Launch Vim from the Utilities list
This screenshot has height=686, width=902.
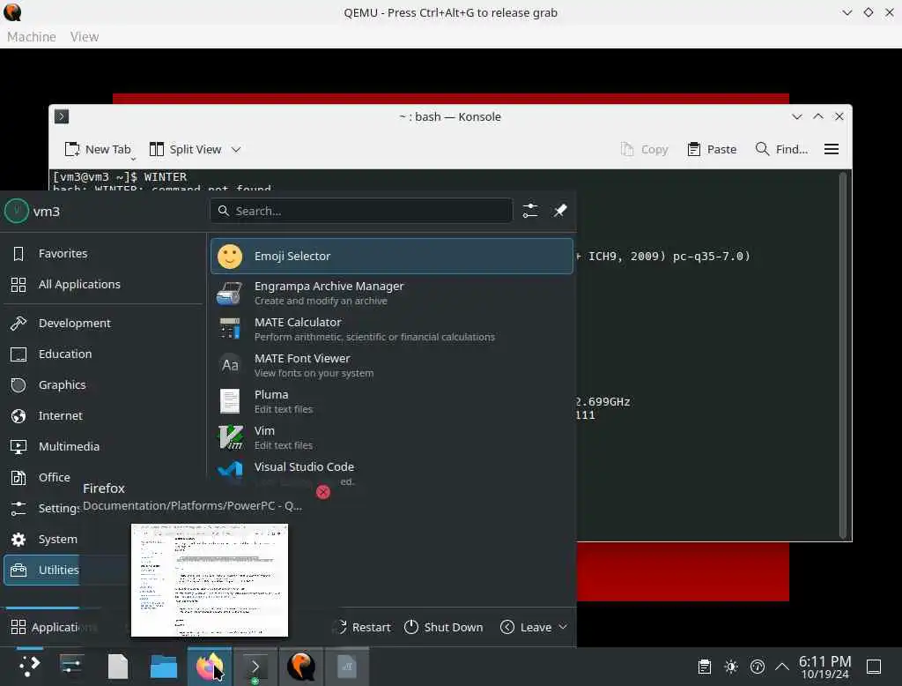392,437
